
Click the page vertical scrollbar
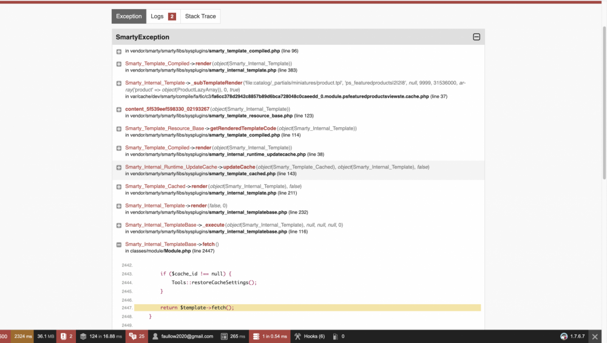(605, 103)
